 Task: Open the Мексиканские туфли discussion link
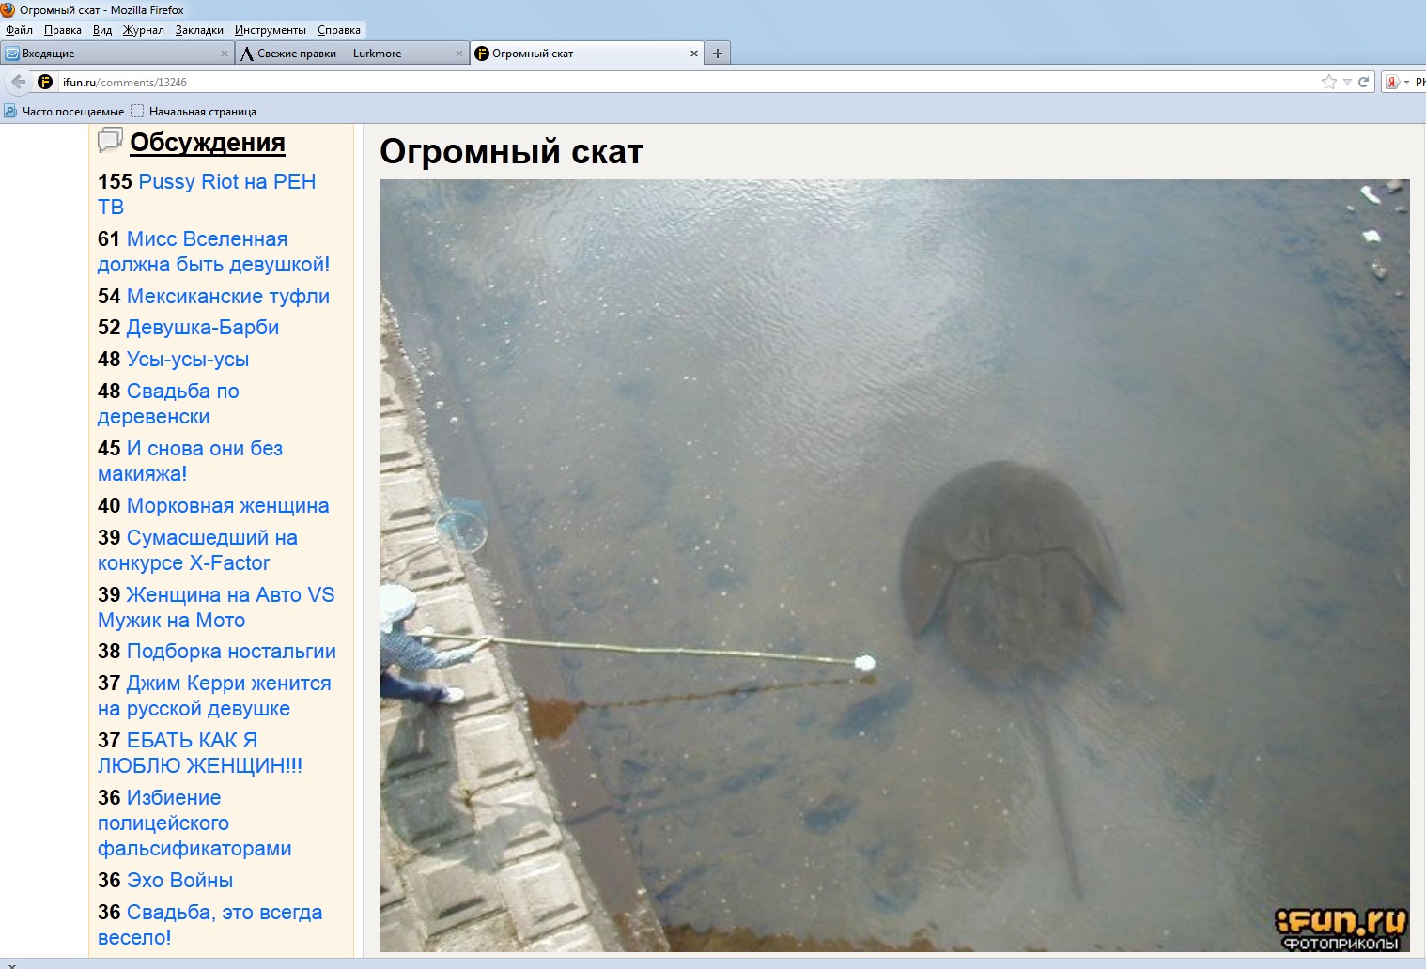[x=227, y=297]
